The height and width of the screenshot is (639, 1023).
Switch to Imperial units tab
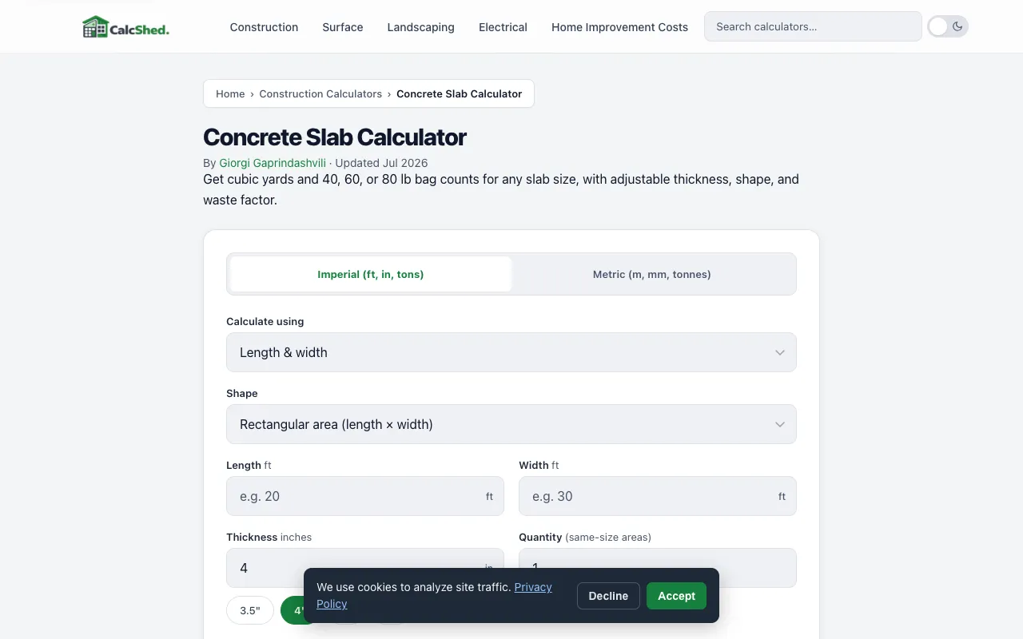click(371, 274)
